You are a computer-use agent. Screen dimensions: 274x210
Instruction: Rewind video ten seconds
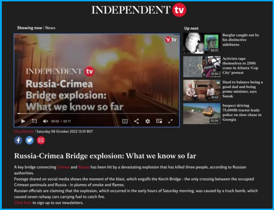tap(34, 121)
